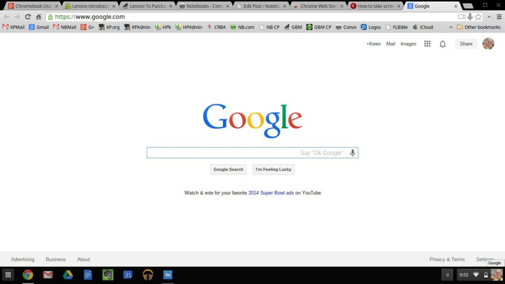Viewport: 505px width, 284px height.
Task: Start voice search with microphone in search box
Action: (353, 153)
